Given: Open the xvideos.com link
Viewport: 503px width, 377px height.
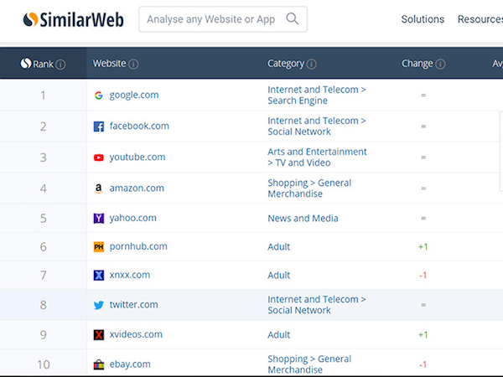Looking at the screenshot, I should (x=136, y=334).
